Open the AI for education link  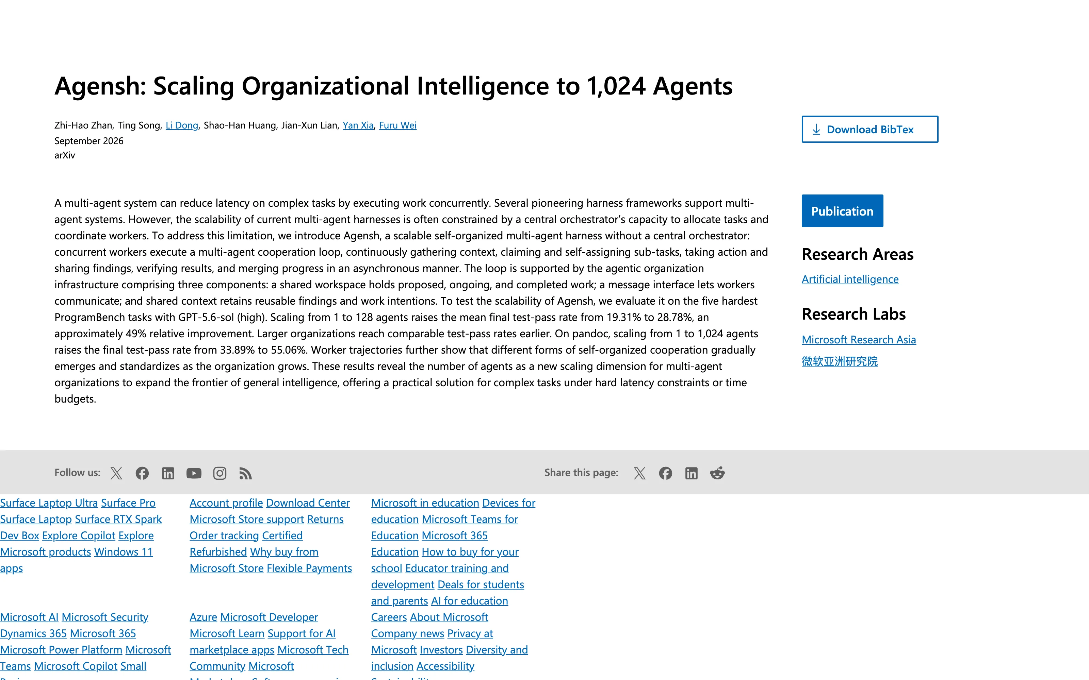point(469,601)
